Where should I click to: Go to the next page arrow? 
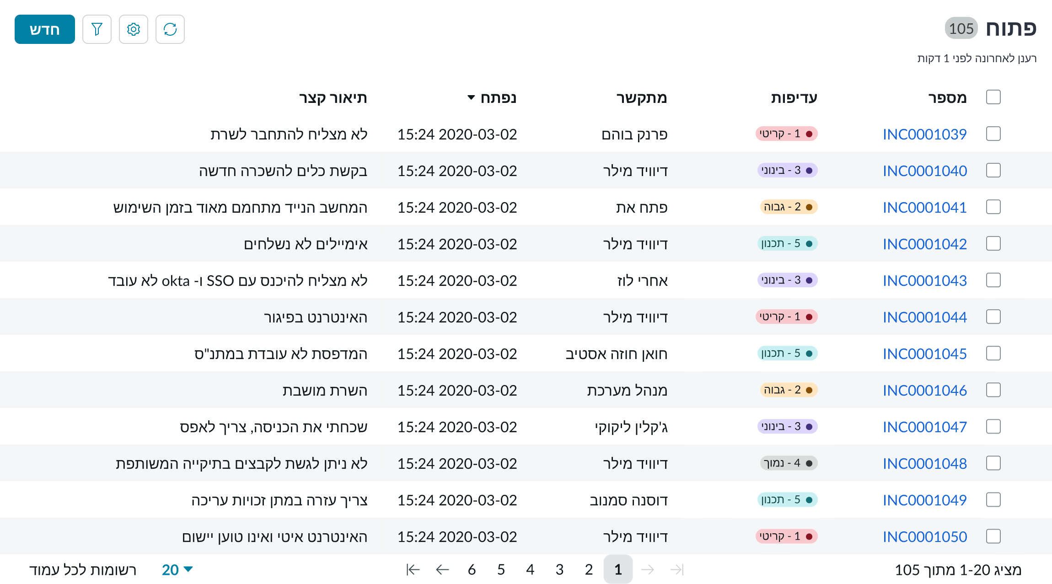tap(648, 570)
